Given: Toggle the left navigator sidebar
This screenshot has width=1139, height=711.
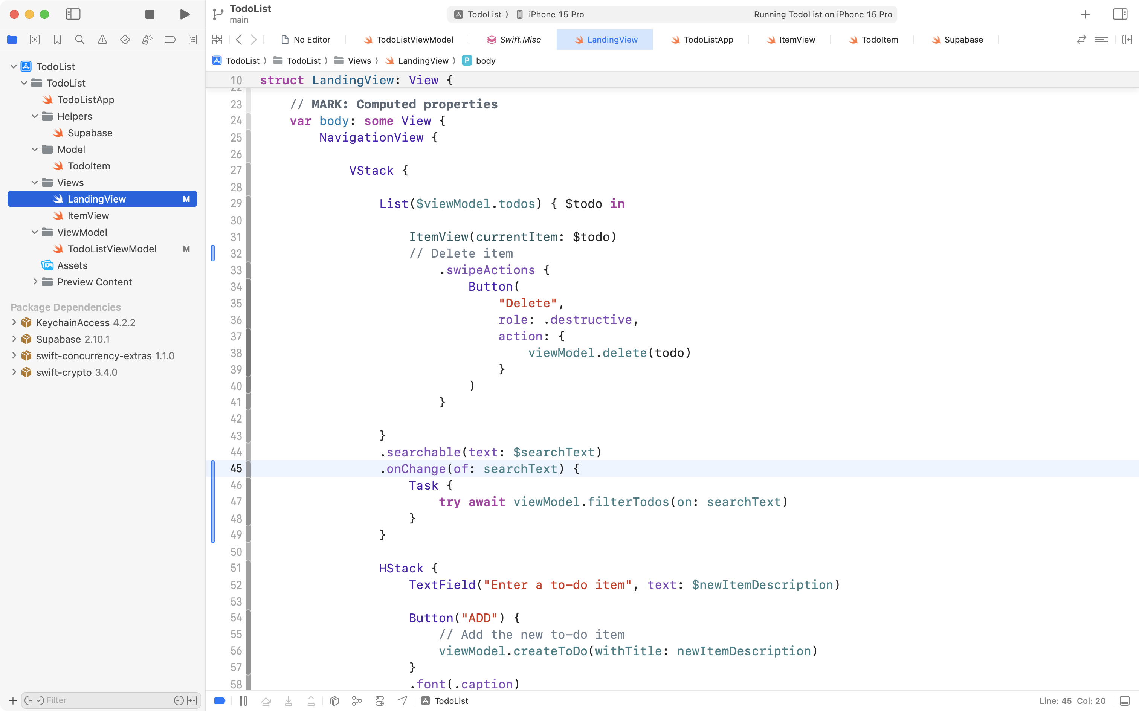Looking at the screenshot, I should coord(73,14).
